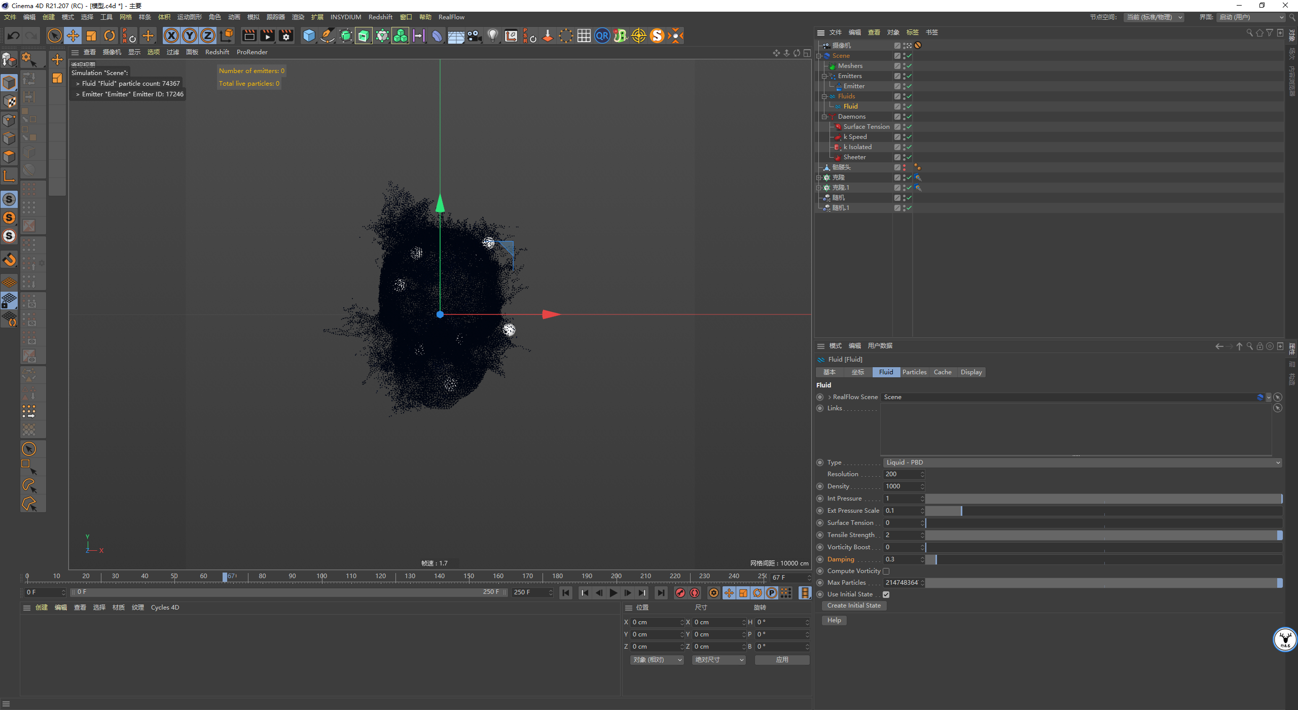
Task: Select the Rotate tool icon
Action: 110,35
